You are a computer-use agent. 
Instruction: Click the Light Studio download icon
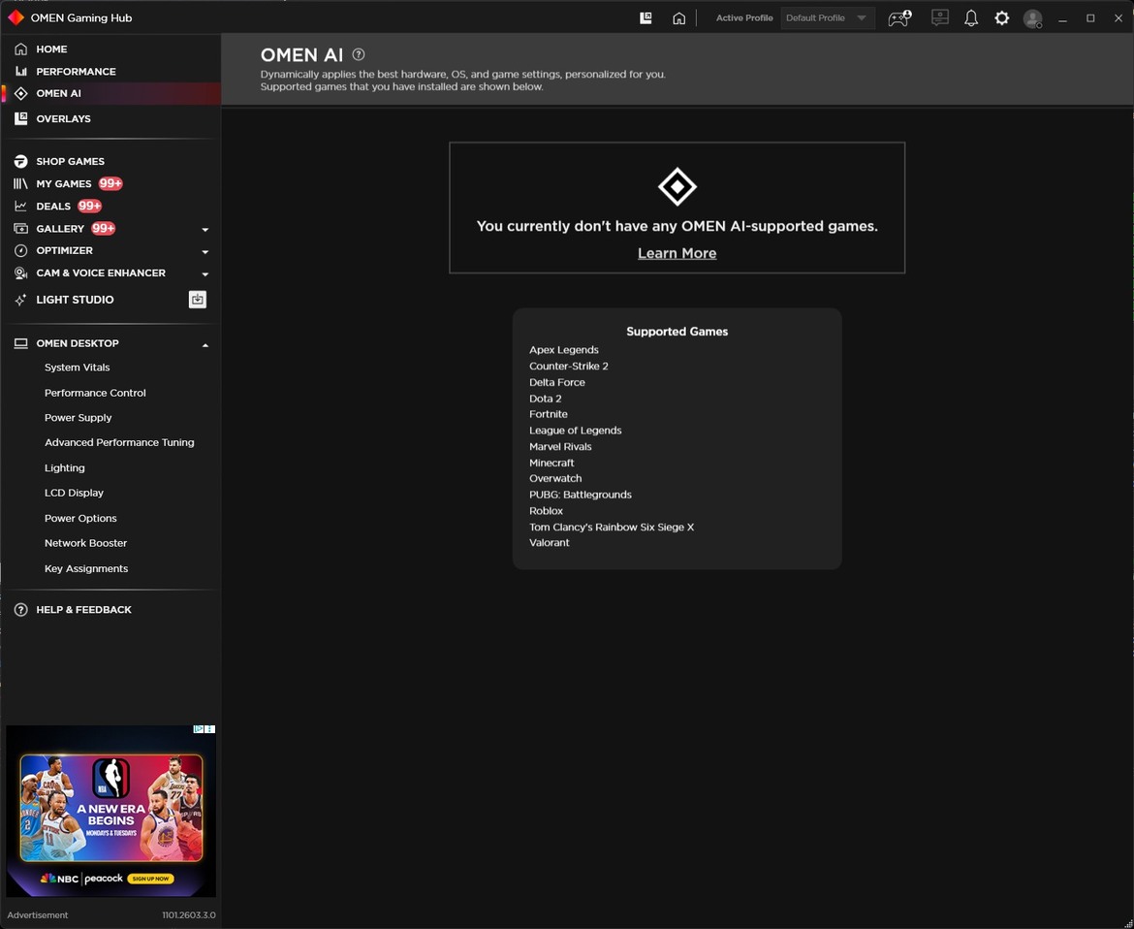[198, 300]
